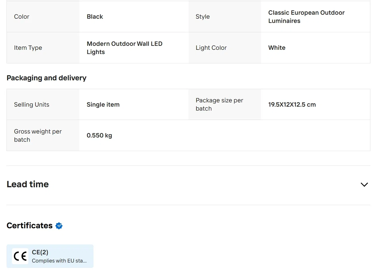Viewport: 378px width, 271px height.
Task: Select Classic European Outdoor Luminaires value
Action: tap(306, 17)
